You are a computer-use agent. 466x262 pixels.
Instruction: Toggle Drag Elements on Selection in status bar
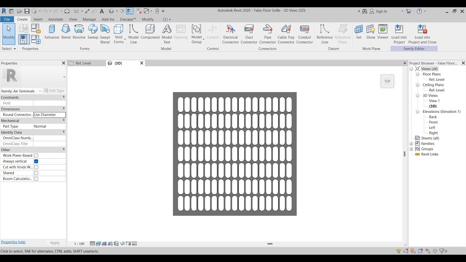428,251
